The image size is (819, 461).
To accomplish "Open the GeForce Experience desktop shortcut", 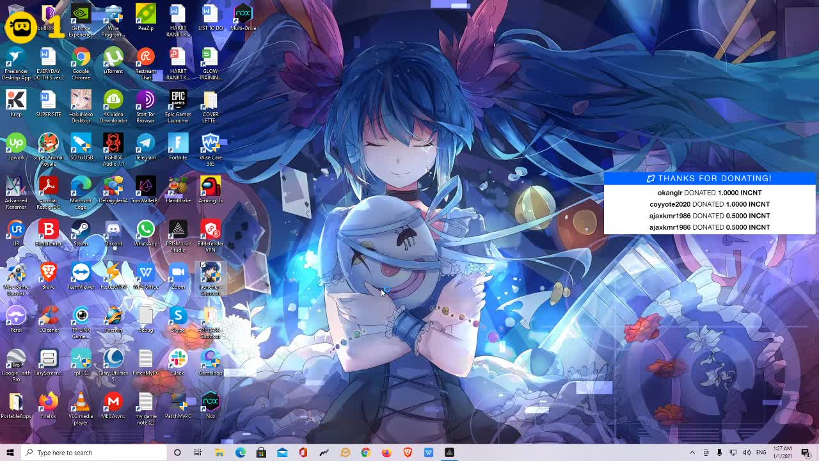I will tap(81, 20).
